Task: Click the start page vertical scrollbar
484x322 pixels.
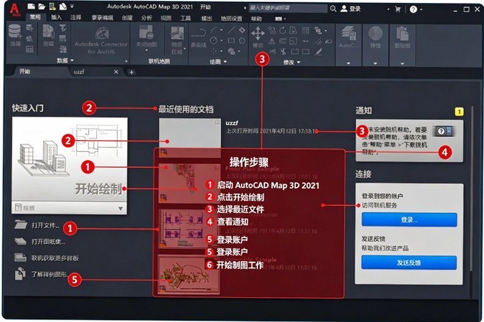Action: click(472, 188)
